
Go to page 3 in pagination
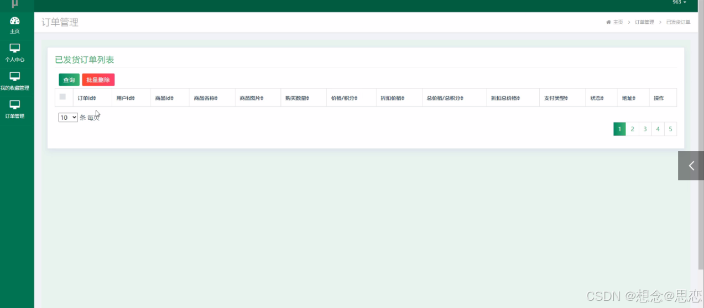point(645,129)
